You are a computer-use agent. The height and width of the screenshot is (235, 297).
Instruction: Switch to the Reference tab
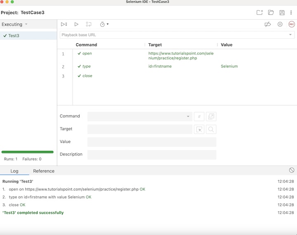pos(44,171)
